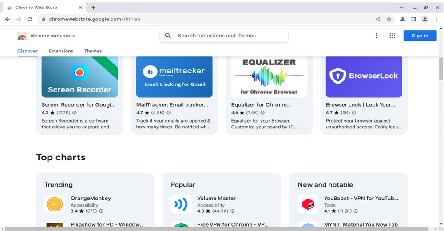Open Screen Recorder for Google title link

[x=79, y=104]
